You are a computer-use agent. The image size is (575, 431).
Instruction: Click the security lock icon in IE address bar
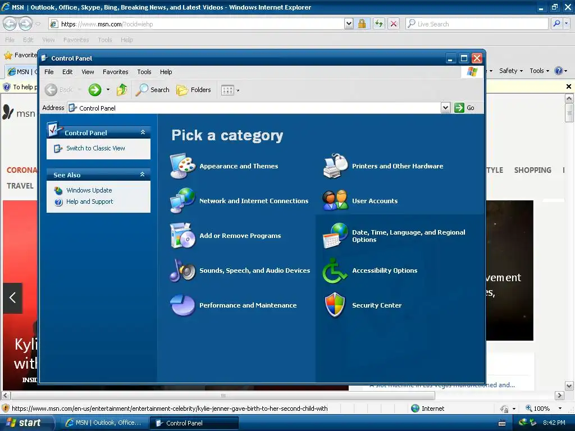(x=362, y=24)
